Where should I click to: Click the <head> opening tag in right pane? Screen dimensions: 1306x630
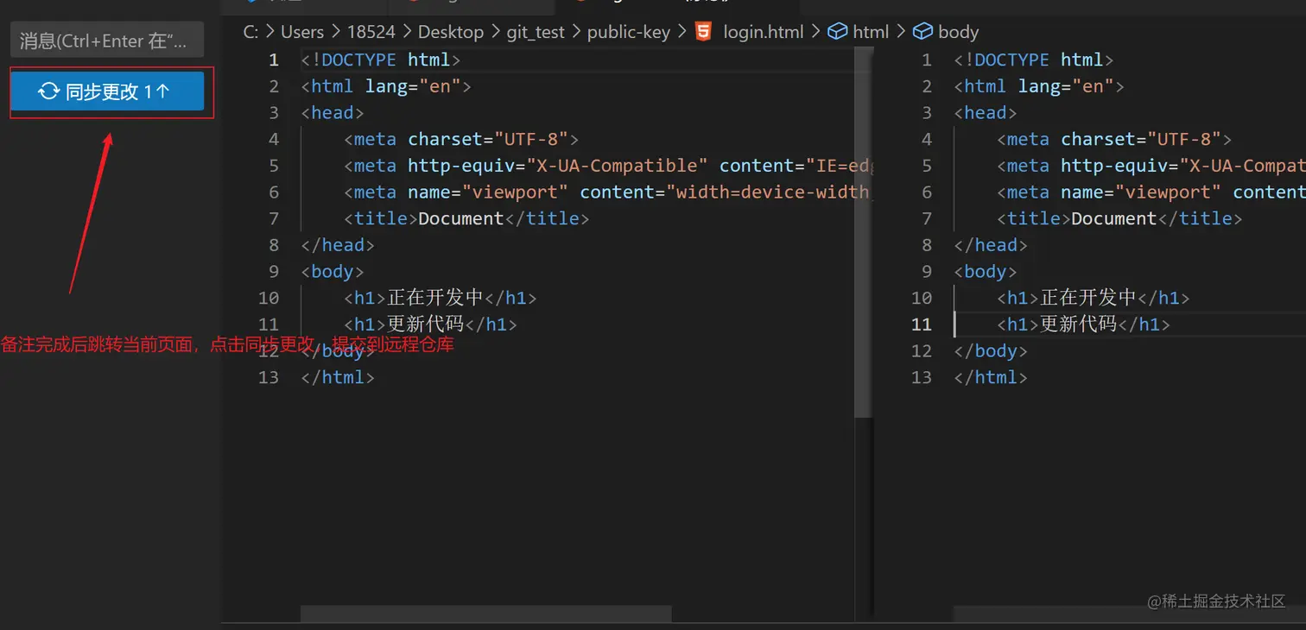[986, 113]
